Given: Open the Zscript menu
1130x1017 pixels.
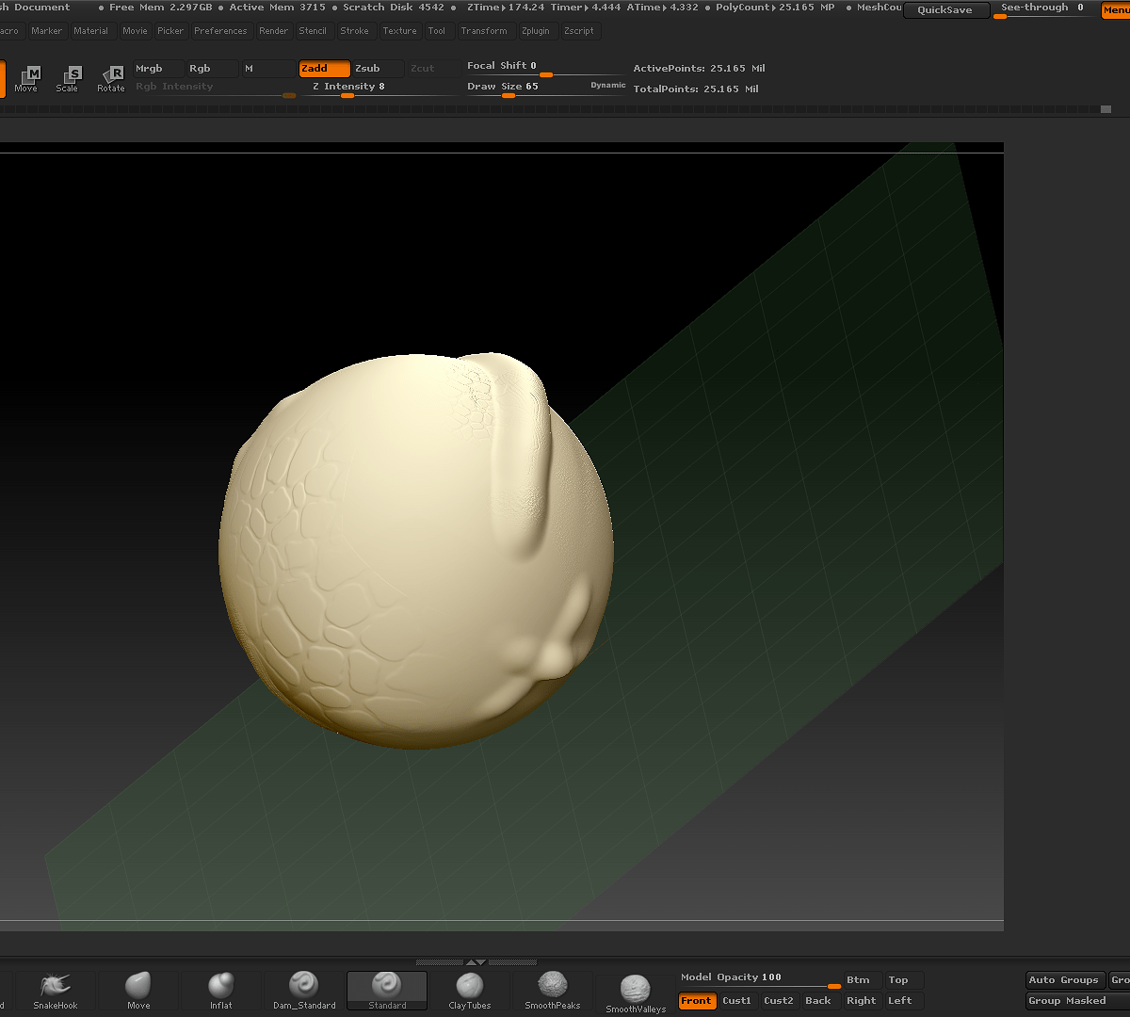Looking at the screenshot, I should (x=579, y=31).
